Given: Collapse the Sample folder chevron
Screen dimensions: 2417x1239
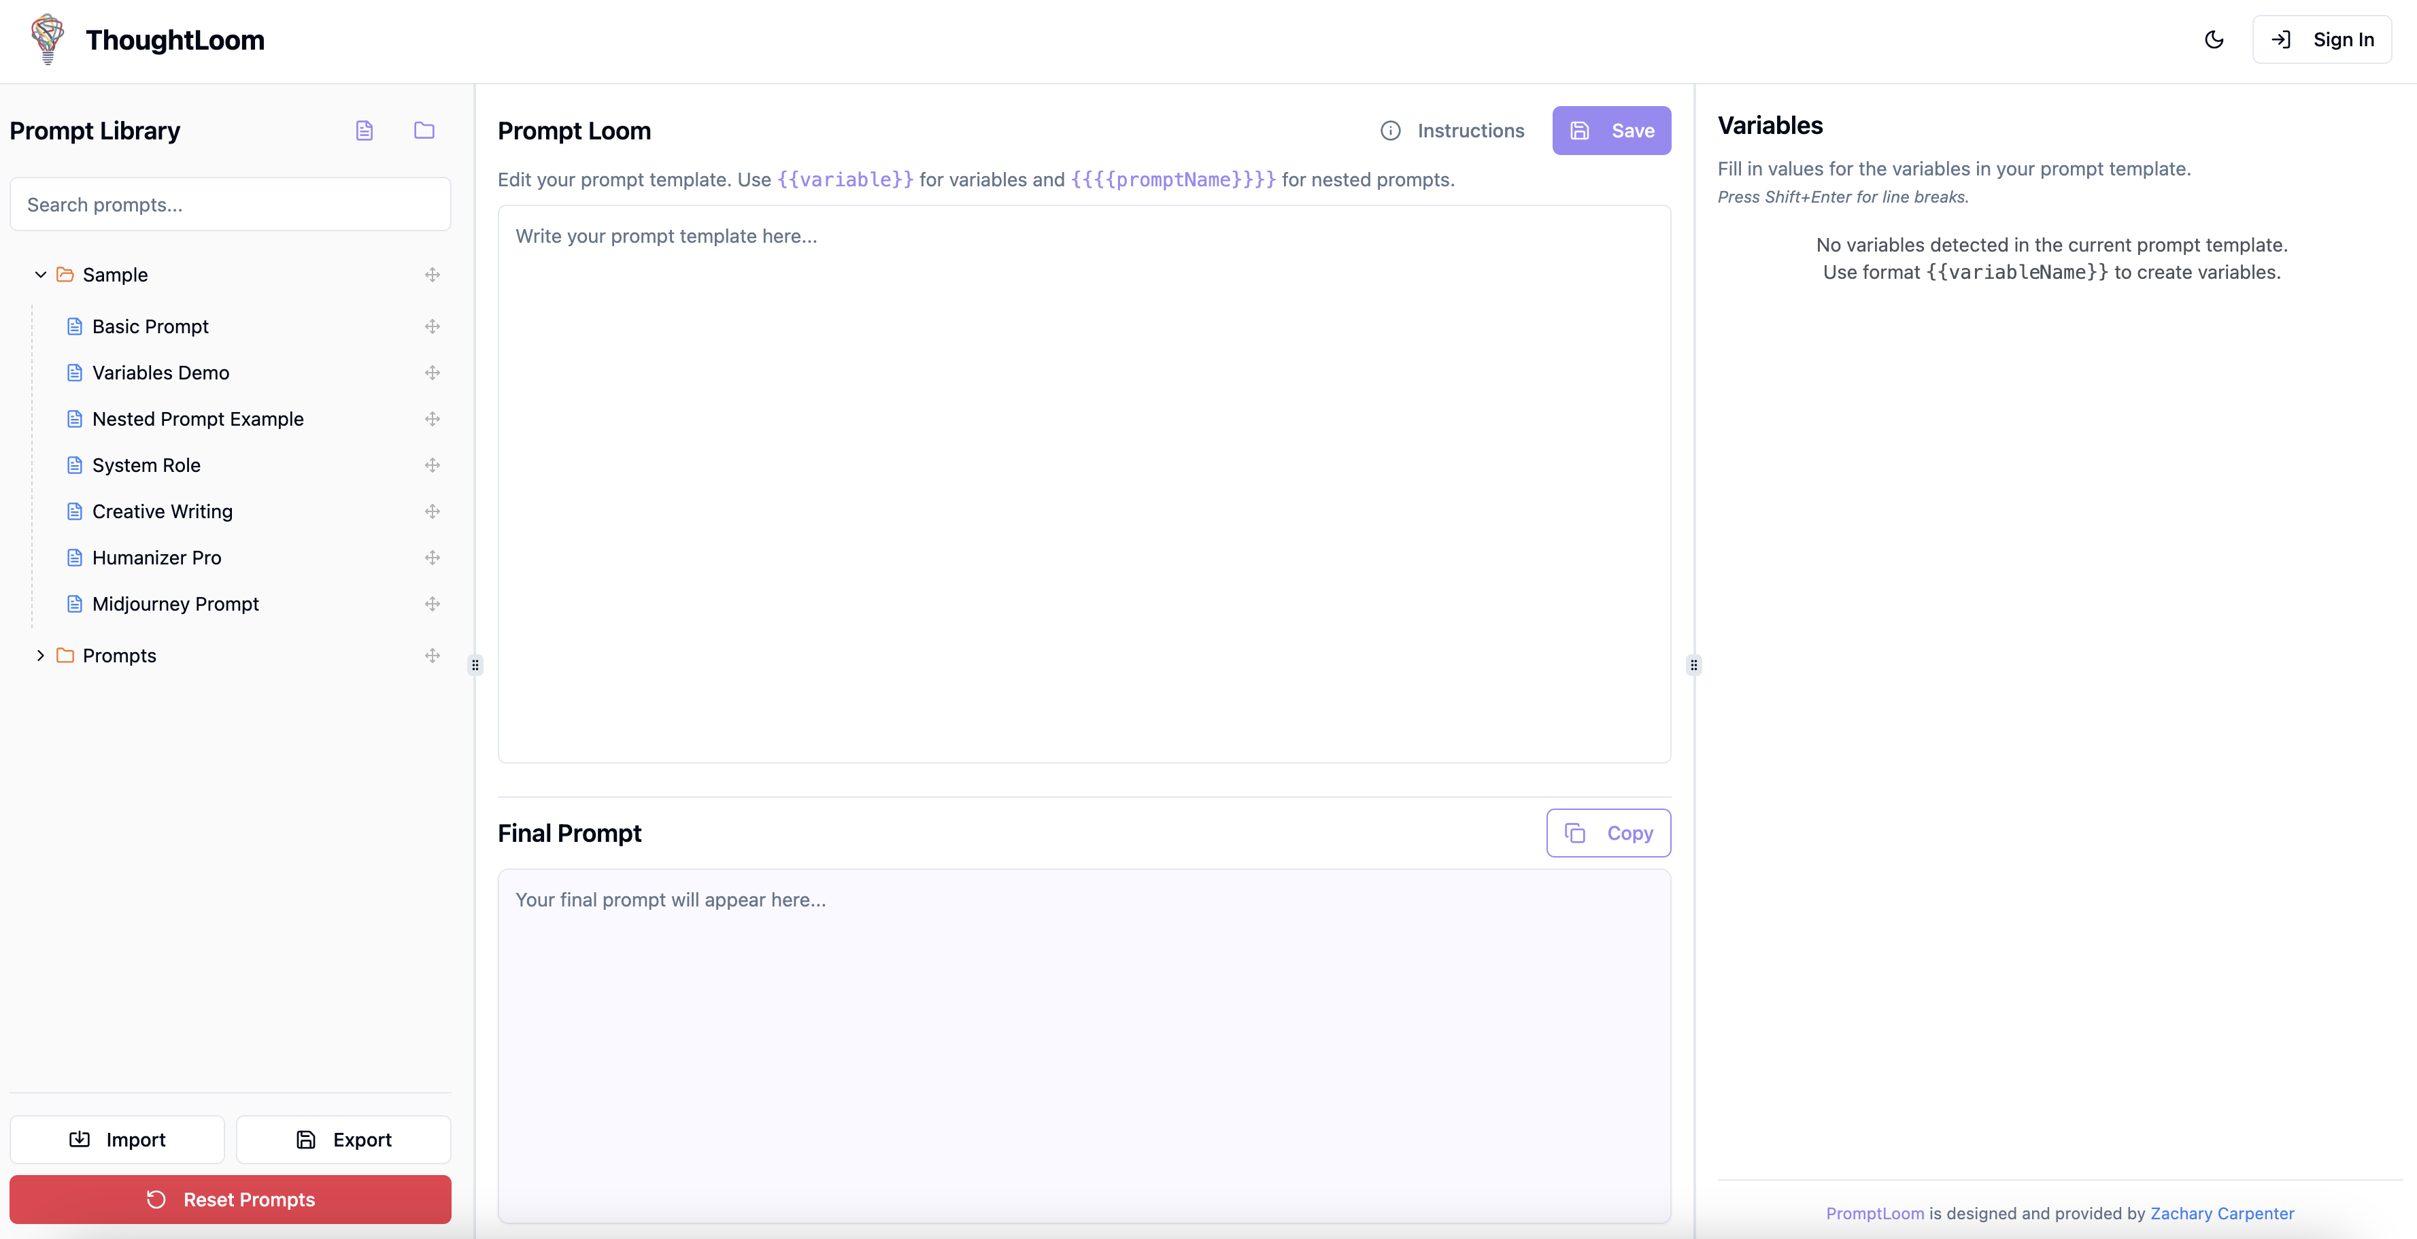Looking at the screenshot, I should click(40, 275).
